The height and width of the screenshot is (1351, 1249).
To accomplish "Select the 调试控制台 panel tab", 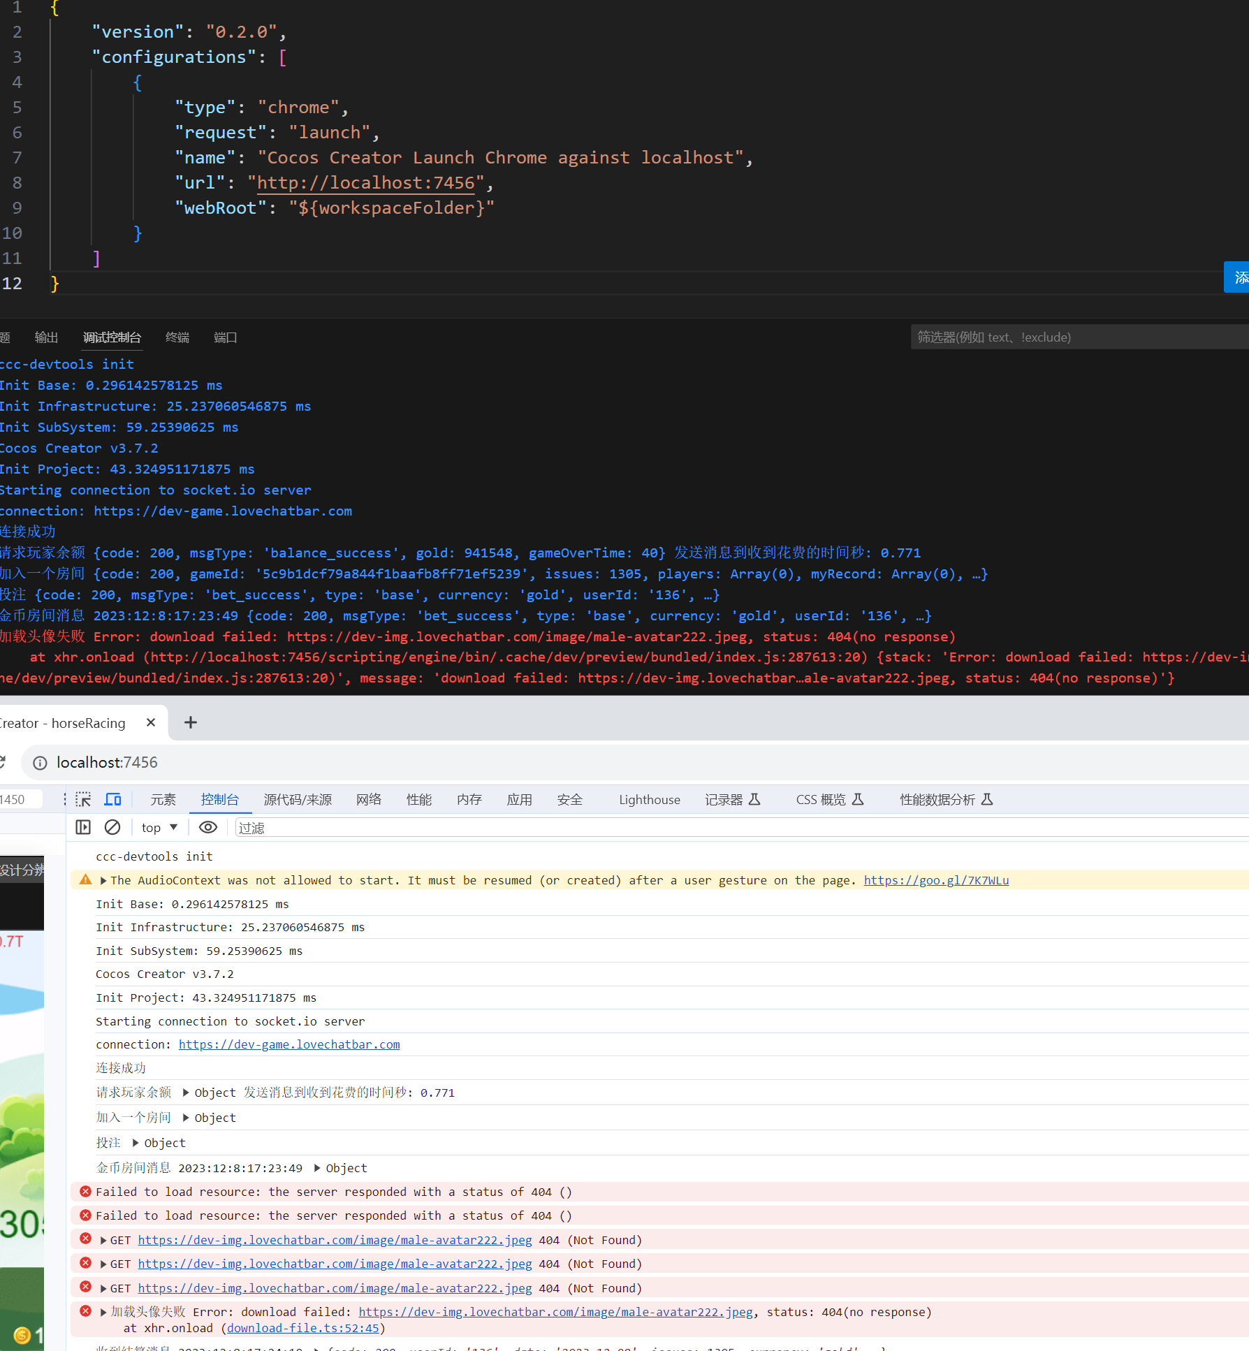I will coord(112,337).
